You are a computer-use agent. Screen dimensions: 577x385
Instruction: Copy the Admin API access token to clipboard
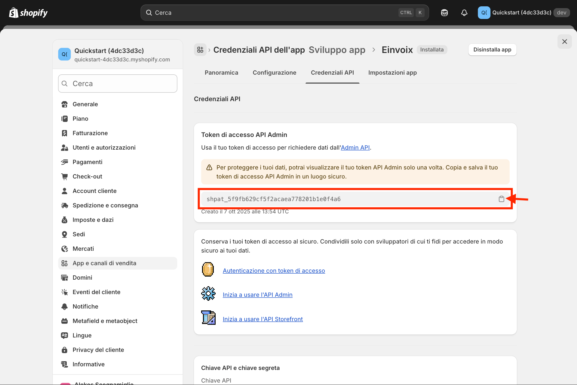(501, 199)
